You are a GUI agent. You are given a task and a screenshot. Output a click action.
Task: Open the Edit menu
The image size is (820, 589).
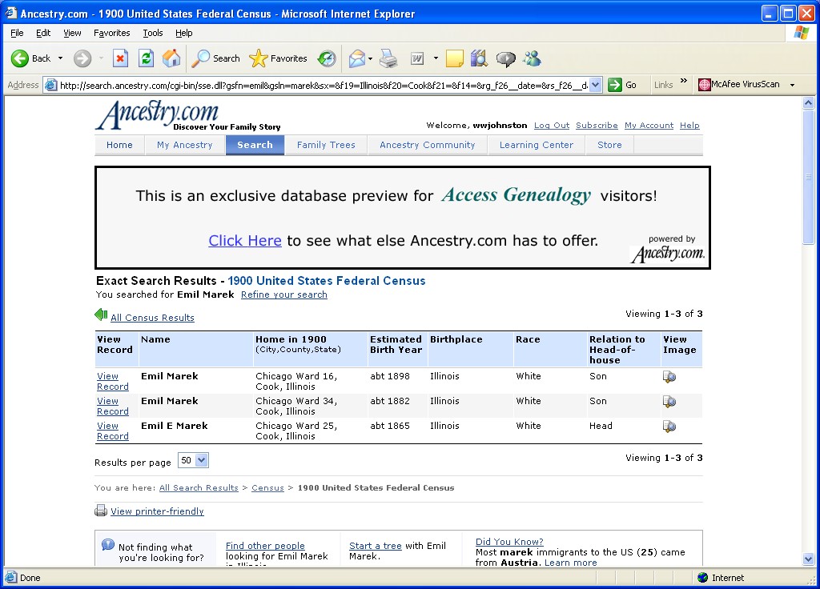point(43,33)
